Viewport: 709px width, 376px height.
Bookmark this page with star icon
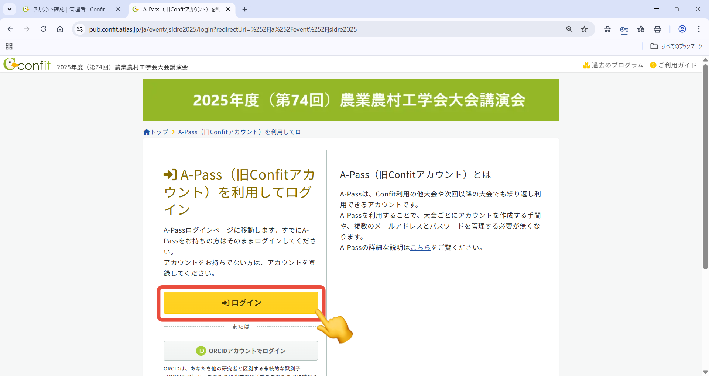coord(584,29)
